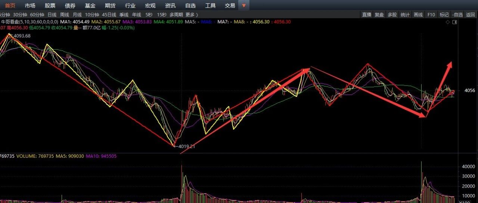Open the 宏观 macro menu

point(150,6)
